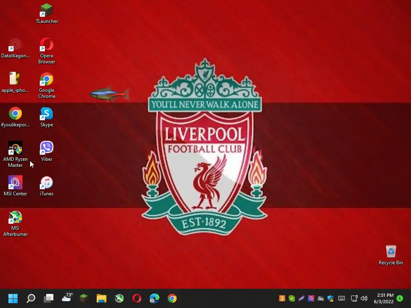Screen dimensions: 411x308
Task: Launch Opera from the taskbar
Action: [x=137, y=298]
